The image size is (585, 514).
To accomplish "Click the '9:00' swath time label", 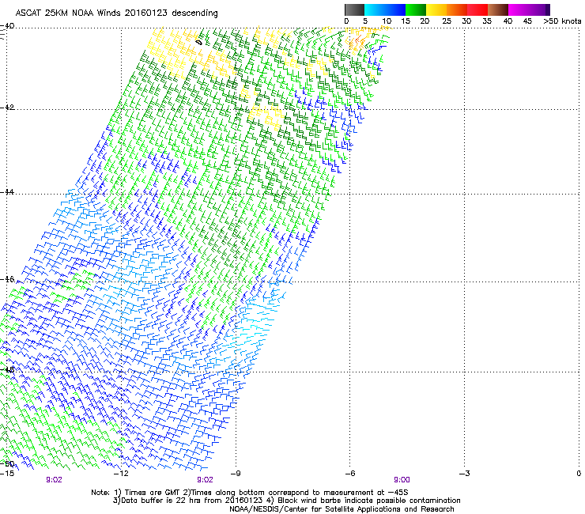I will tap(402, 480).
